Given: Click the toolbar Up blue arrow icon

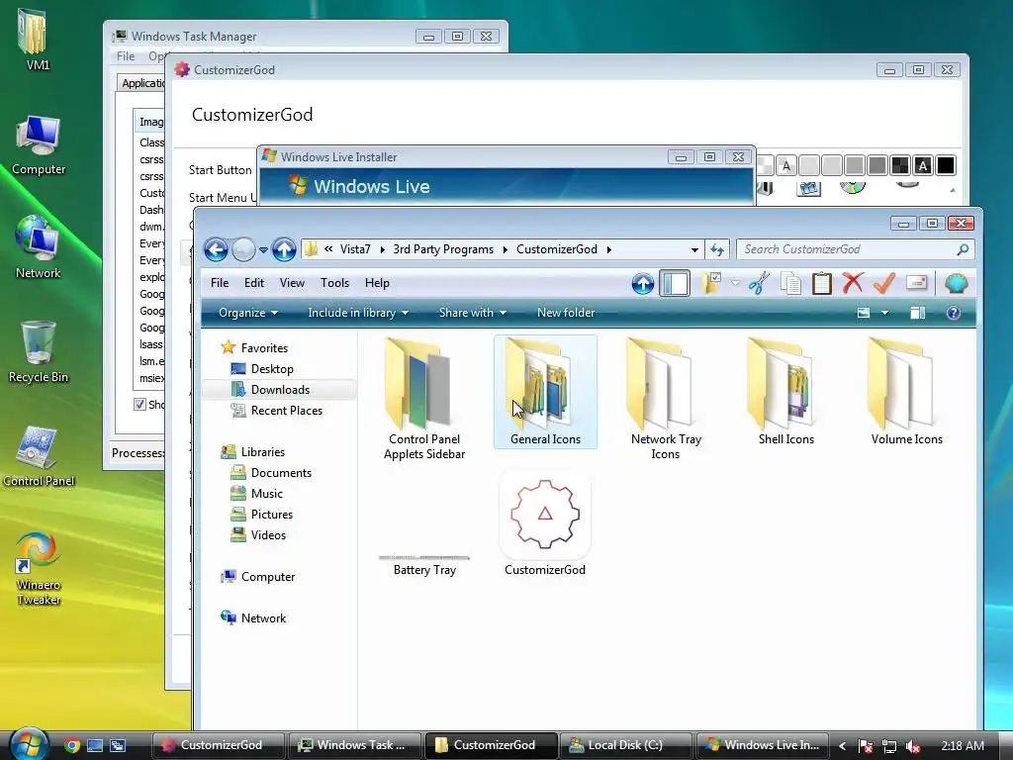Looking at the screenshot, I should [643, 284].
